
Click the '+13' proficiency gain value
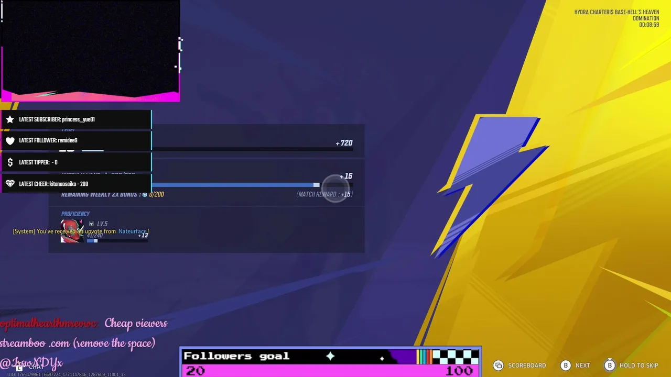(x=143, y=235)
